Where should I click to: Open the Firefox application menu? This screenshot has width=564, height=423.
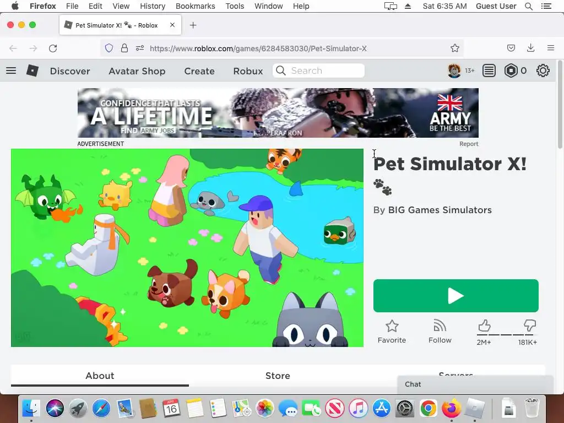click(550, 48)
